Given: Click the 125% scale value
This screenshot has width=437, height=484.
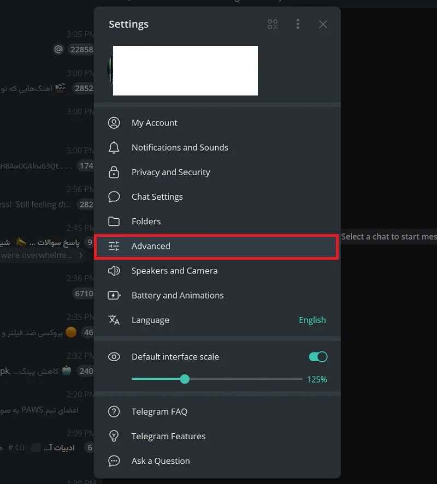Looking at the screenshot, I should click(317, 379).
